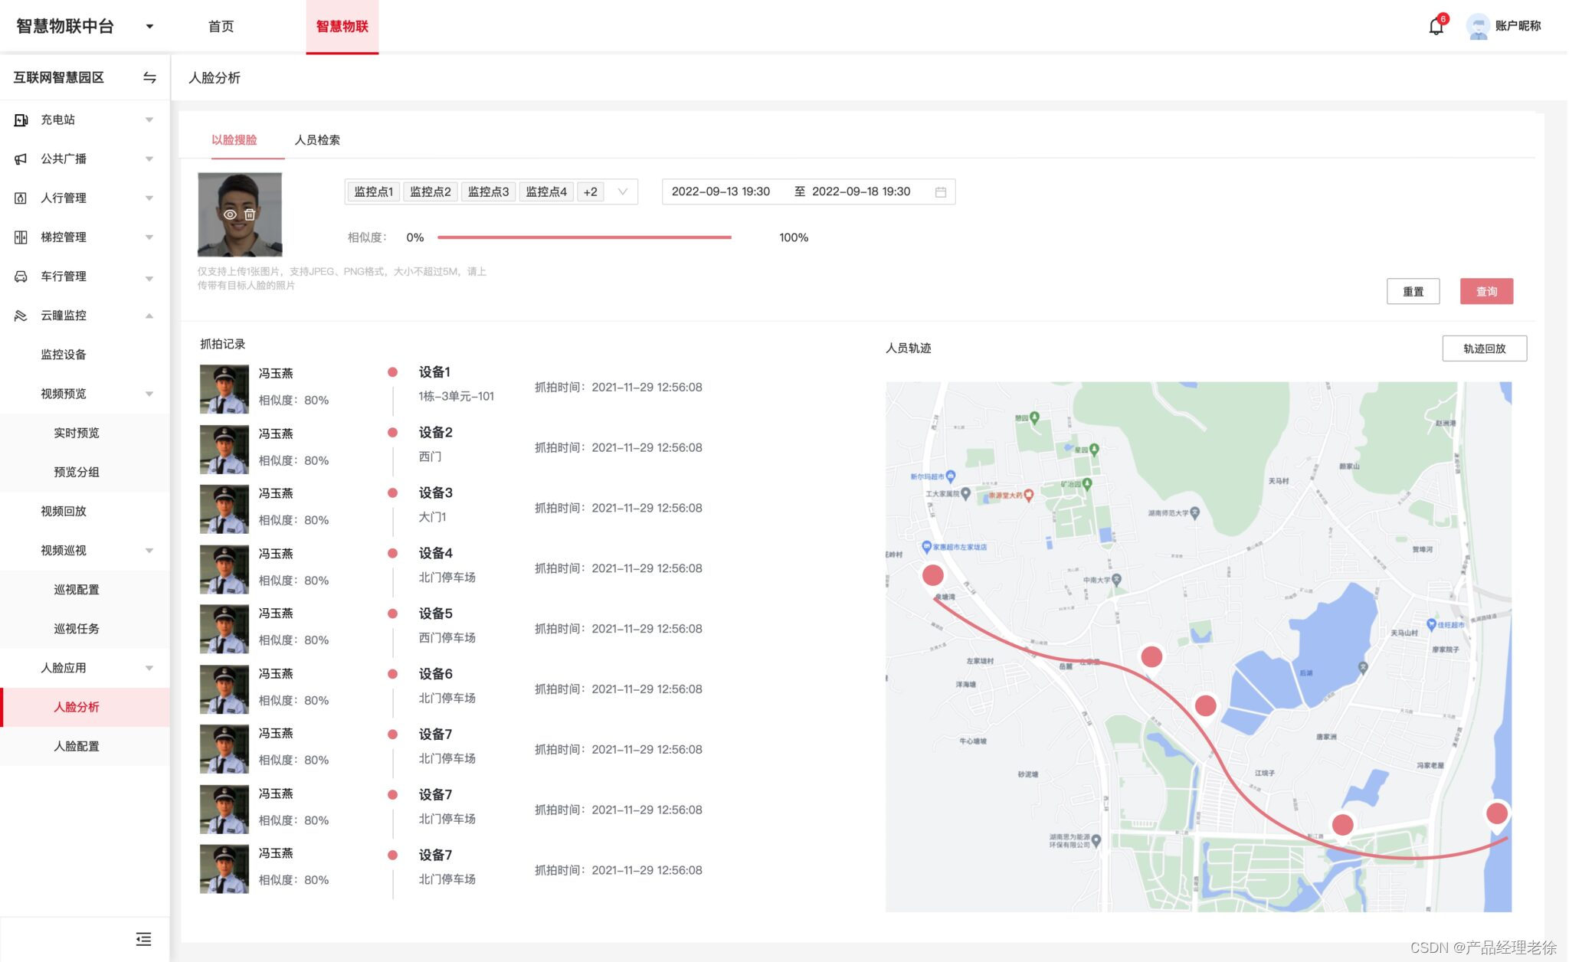Viewport: 1569px width, 962px height.
Task: Click the sidebar swap icon beside 互联网智慧园区
Action: (149, 77)
